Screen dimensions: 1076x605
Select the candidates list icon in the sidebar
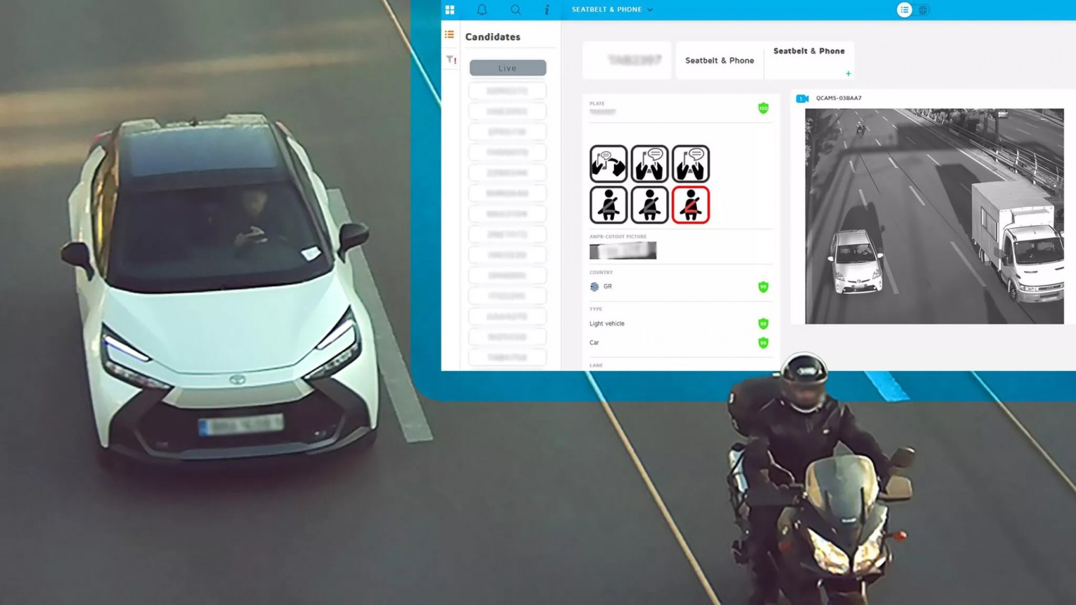(x=449, y=35)
